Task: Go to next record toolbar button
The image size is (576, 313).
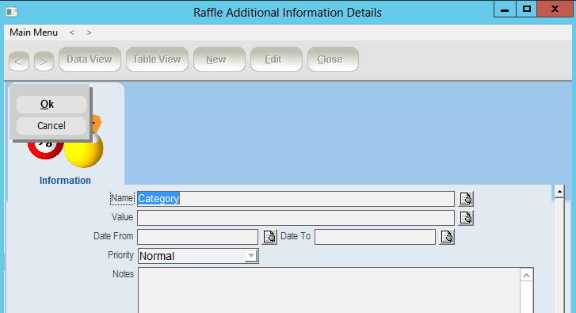Action: point(44,61)
